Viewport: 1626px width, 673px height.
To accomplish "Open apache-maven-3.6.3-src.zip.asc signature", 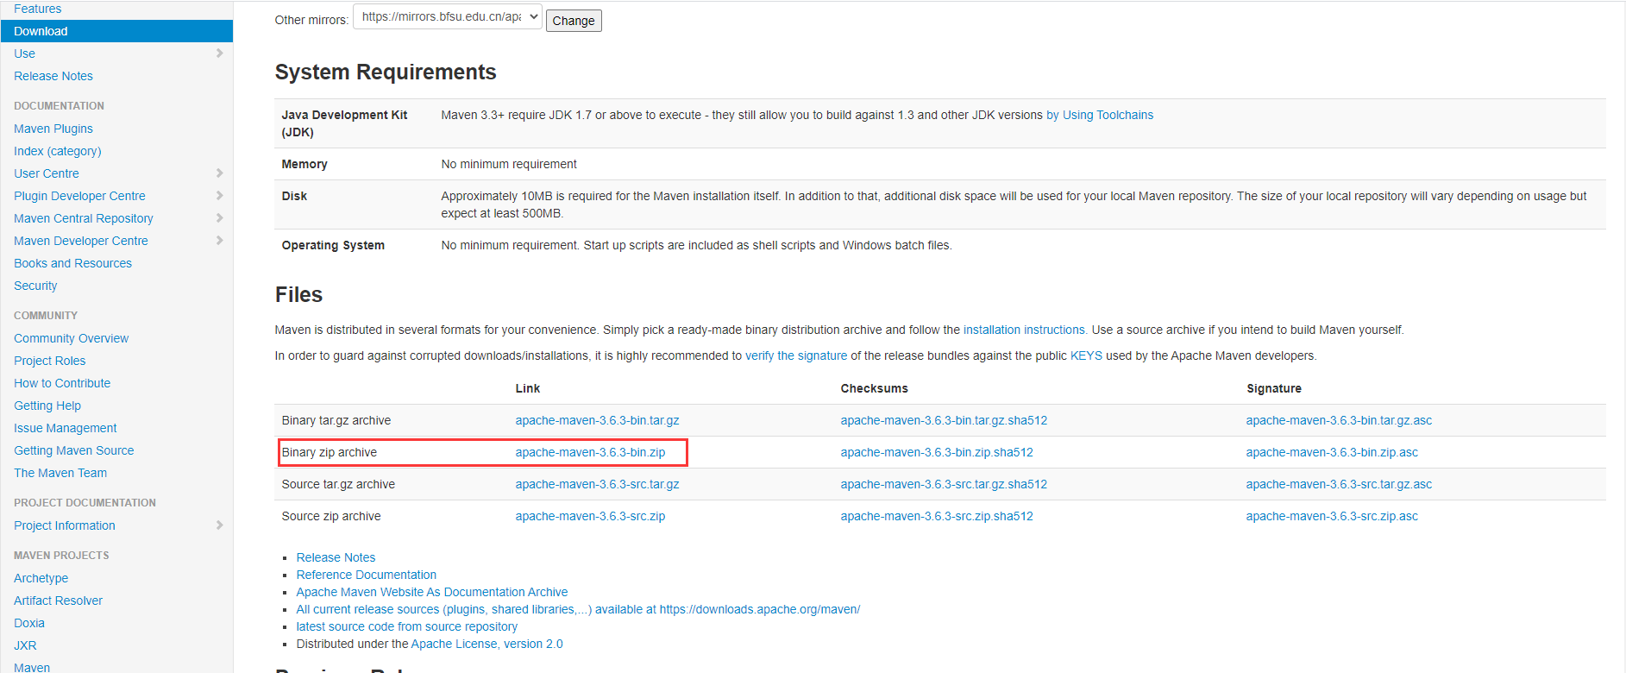I will (1332, 516).
